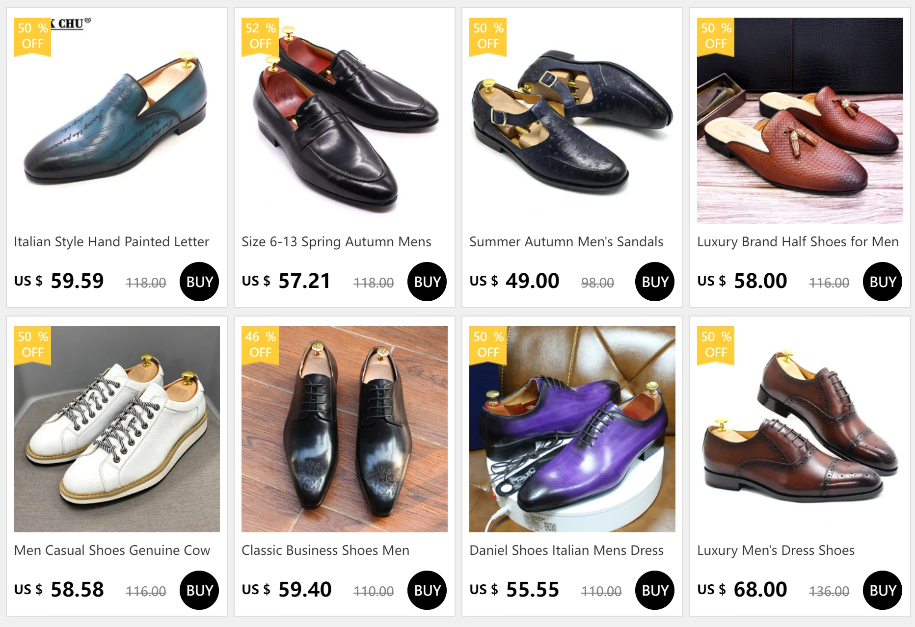
Task: Buy the Summer Autumn Men's Sandals
Action: tap(655, 282)
